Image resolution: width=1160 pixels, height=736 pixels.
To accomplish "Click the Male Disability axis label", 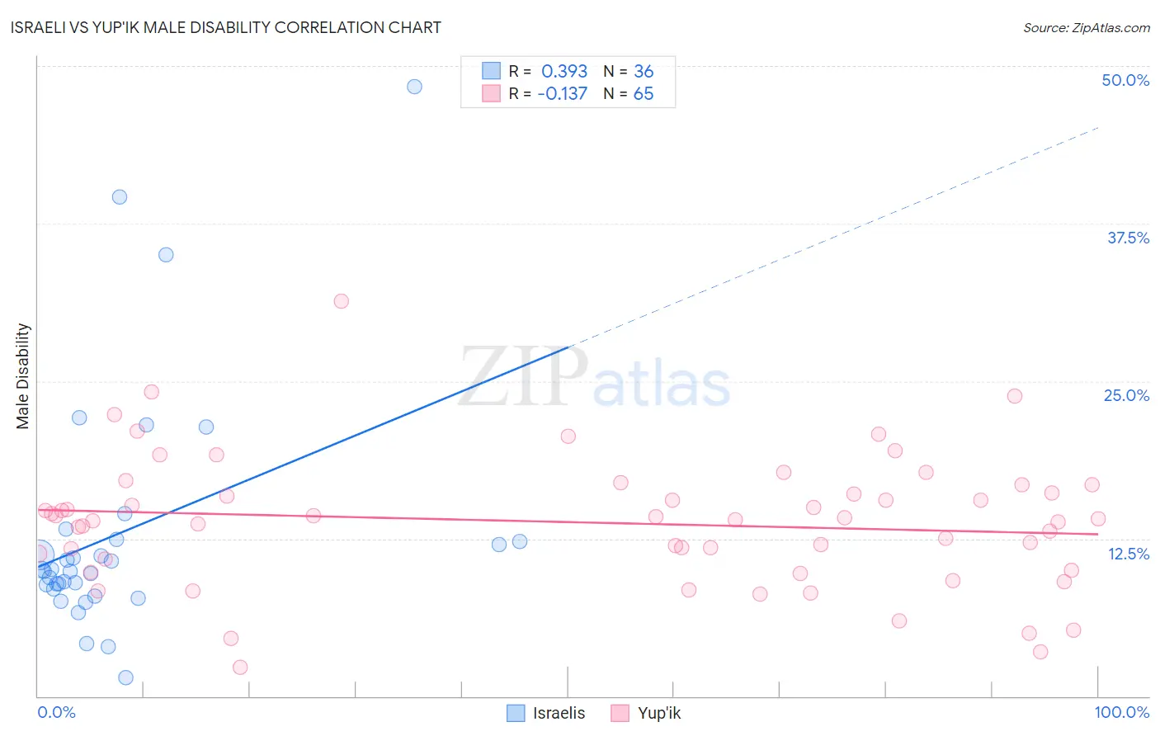I will point(23,376).
